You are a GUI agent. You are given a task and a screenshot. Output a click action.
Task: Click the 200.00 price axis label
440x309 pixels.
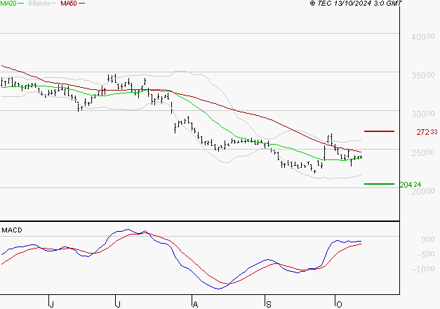point(423,191)
